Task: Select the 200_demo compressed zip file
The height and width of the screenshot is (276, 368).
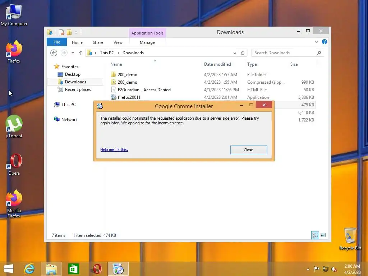Action: coord(212,82)
